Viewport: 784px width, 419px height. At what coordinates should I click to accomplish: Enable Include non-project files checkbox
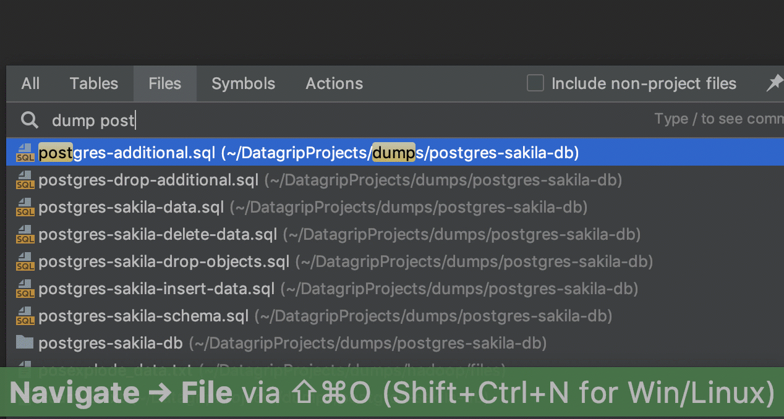click(535, 83)
